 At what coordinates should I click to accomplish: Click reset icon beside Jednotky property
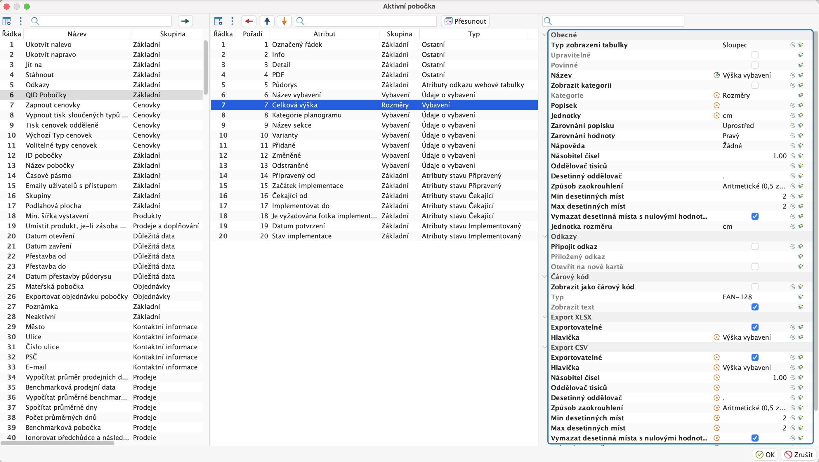click(793, 115)
